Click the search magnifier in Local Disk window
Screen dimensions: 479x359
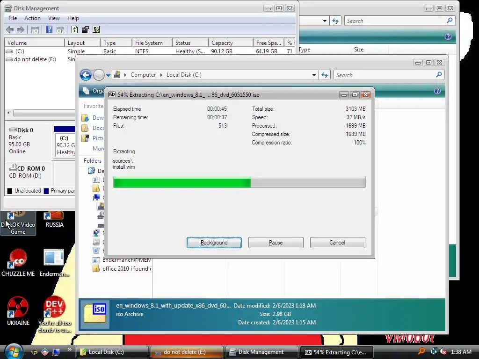[439, 74]
